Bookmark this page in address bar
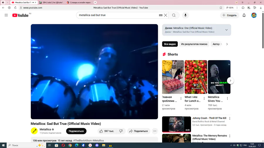Image resolution: width=264 pixels, height=148 pixels. [x=221, y=8]
